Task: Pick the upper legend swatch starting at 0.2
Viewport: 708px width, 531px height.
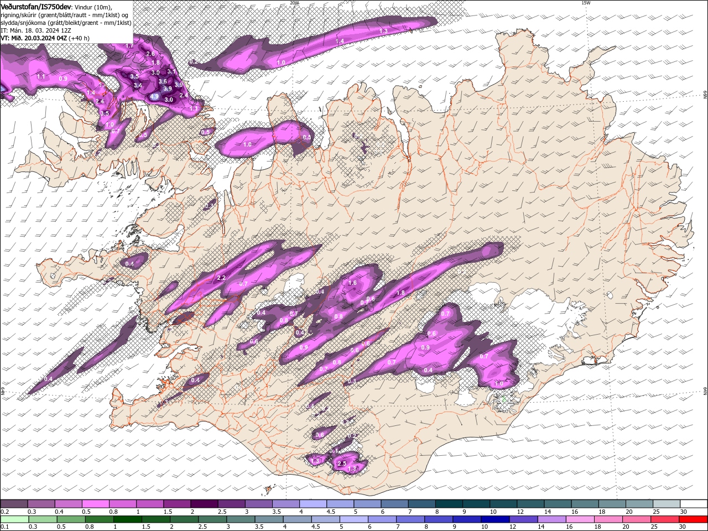Action: tap(14, 504)
